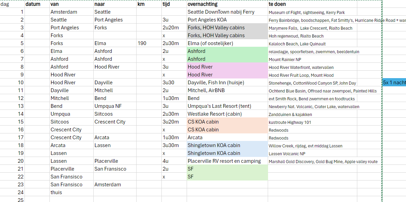Click the 'tijd' column header cell
This screenshot has width=406, height=202.
[x=174, y=4]
